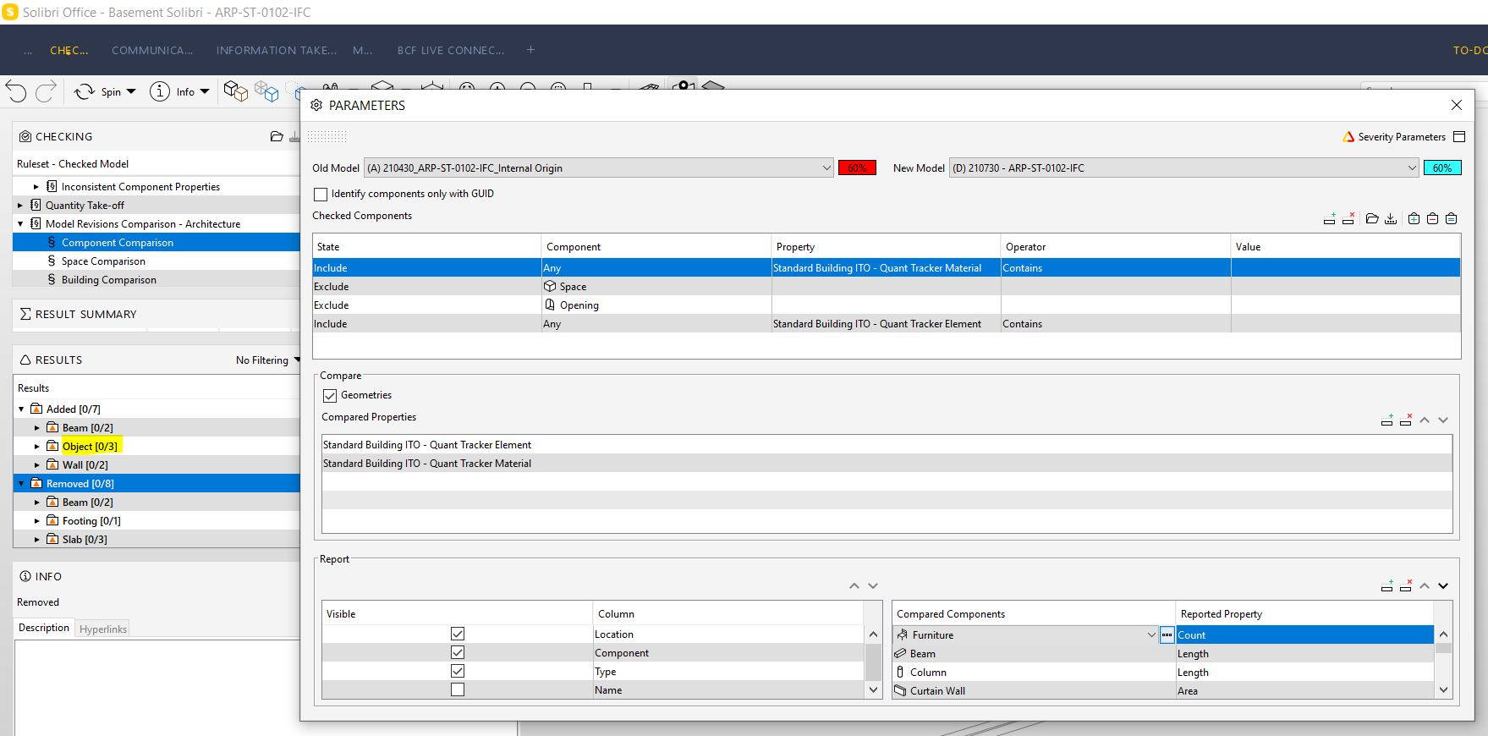The width and height of the screenshot is (1488, 736).
Task: Click the basket icon with green plus
Action: 1414,219
